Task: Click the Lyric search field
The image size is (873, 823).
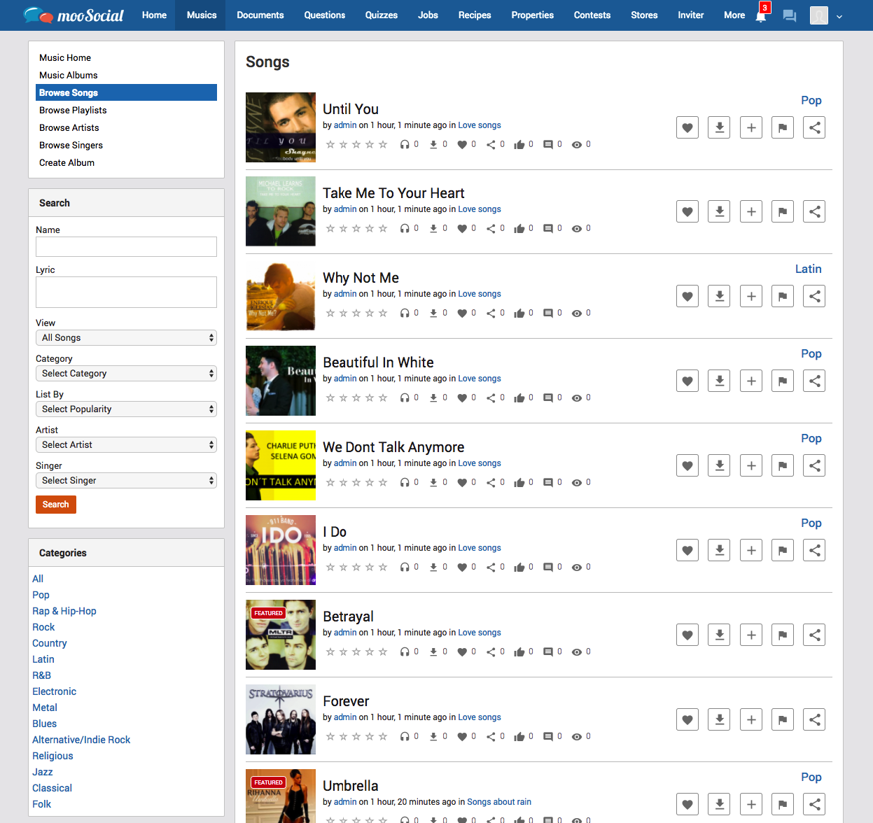Action: pyautogui.click(x=126, y=292)
